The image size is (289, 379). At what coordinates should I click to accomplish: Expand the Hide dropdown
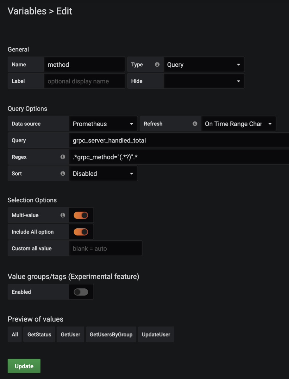(204, 81)
